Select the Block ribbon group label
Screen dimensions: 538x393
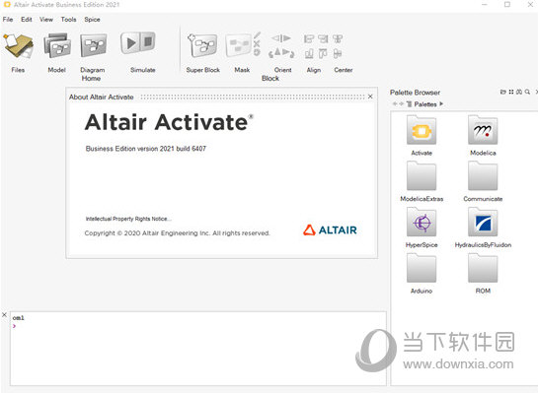[x=270, y=79]
